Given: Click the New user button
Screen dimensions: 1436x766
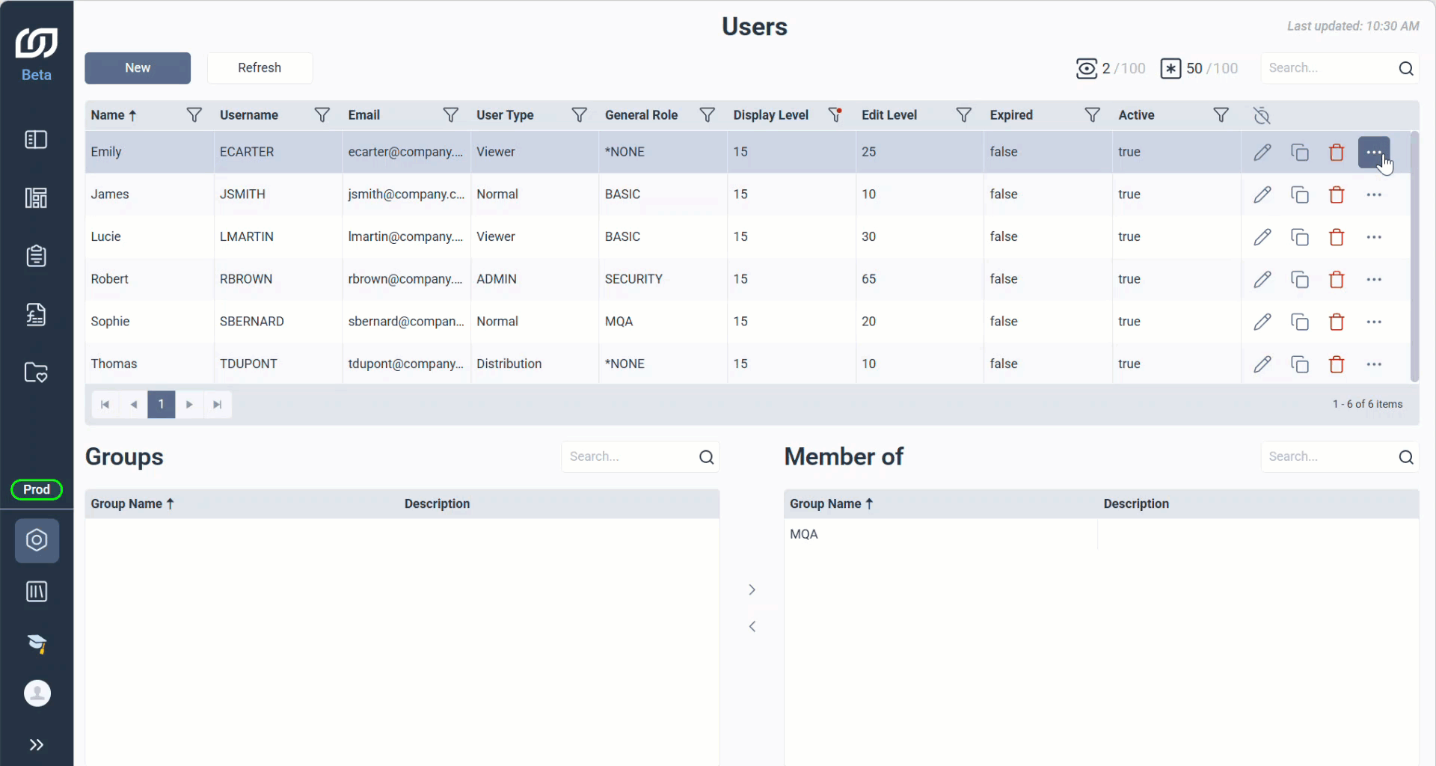Looking at the screenshot, I should [x=138, y=68].
